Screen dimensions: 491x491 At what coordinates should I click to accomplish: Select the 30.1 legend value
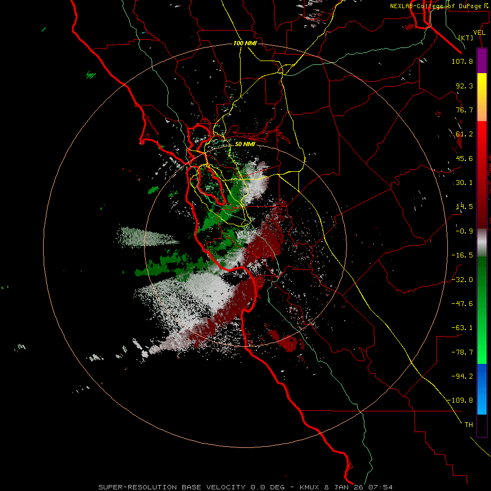pos(464,183)
